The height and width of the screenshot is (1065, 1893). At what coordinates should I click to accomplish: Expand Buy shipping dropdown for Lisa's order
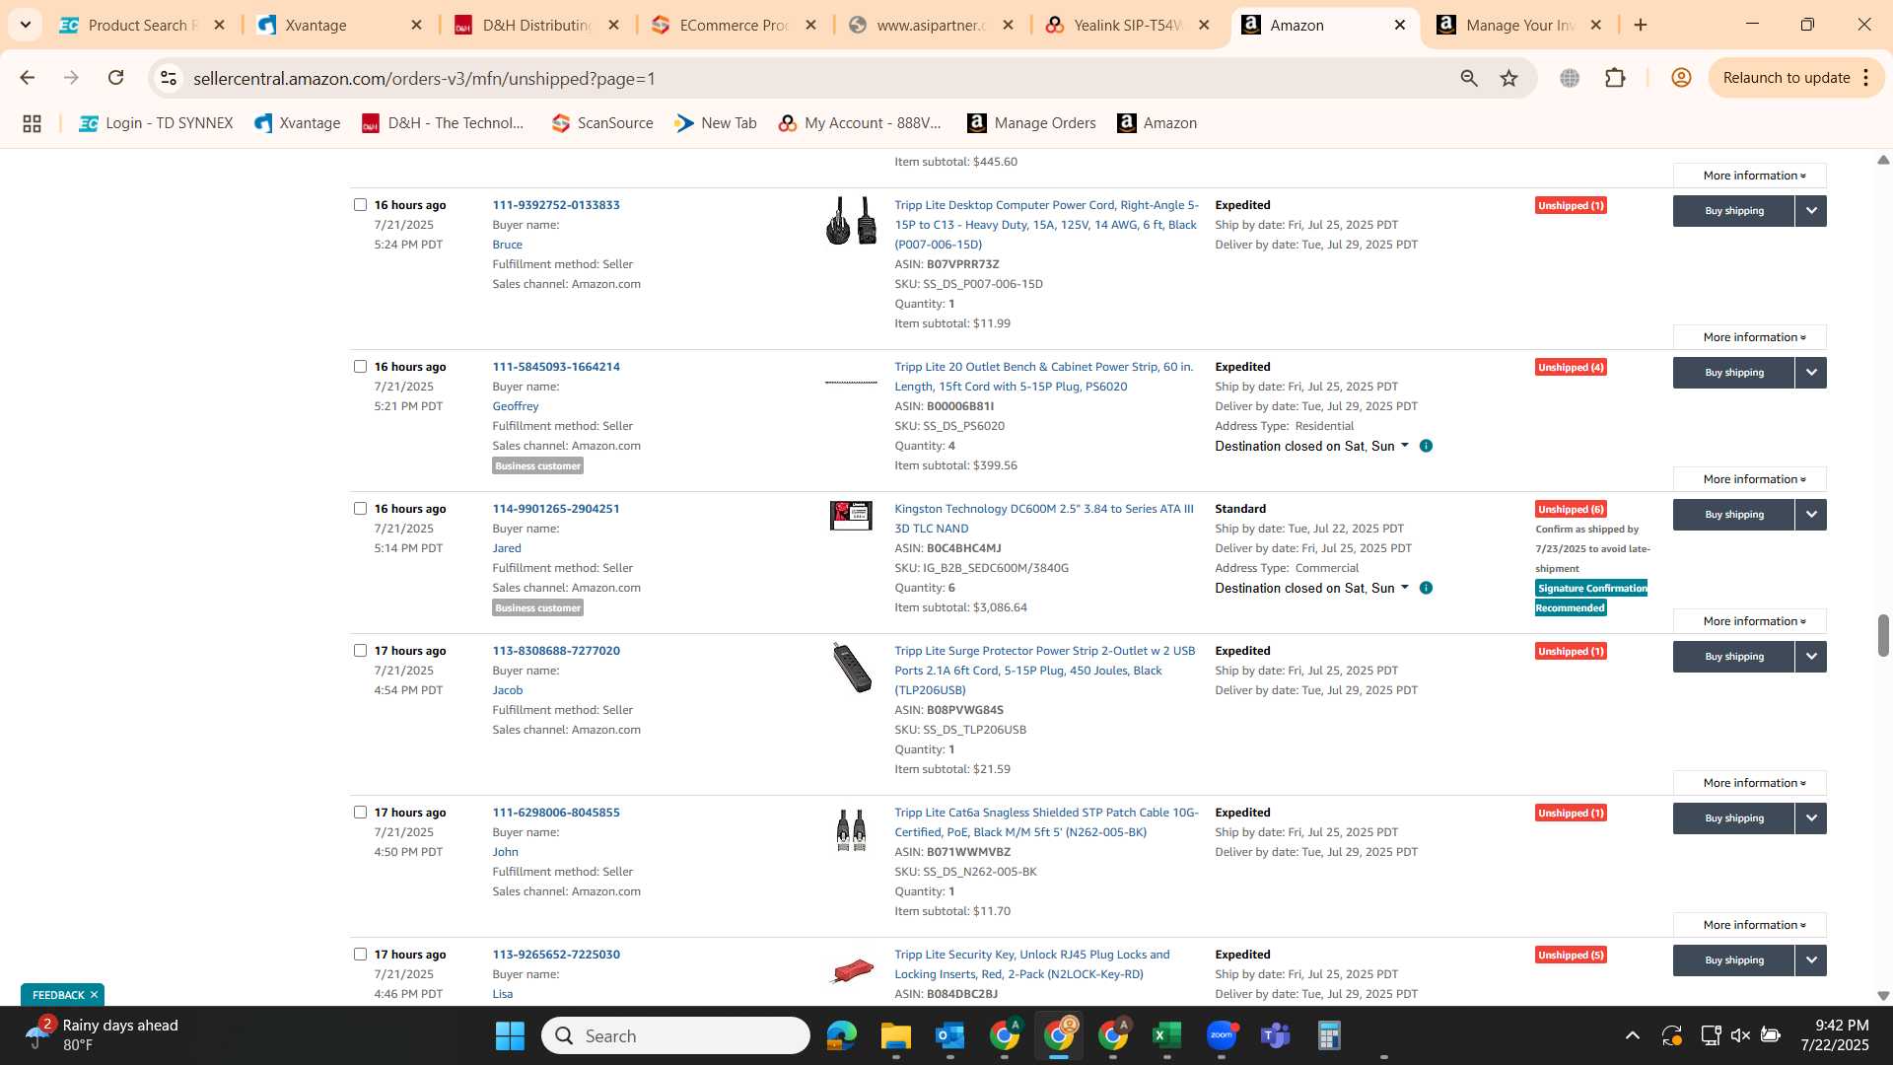(x=1811, y=960)
